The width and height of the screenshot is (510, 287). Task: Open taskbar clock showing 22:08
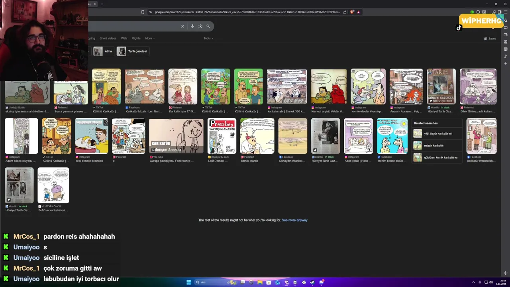click(x=501, y=282)
